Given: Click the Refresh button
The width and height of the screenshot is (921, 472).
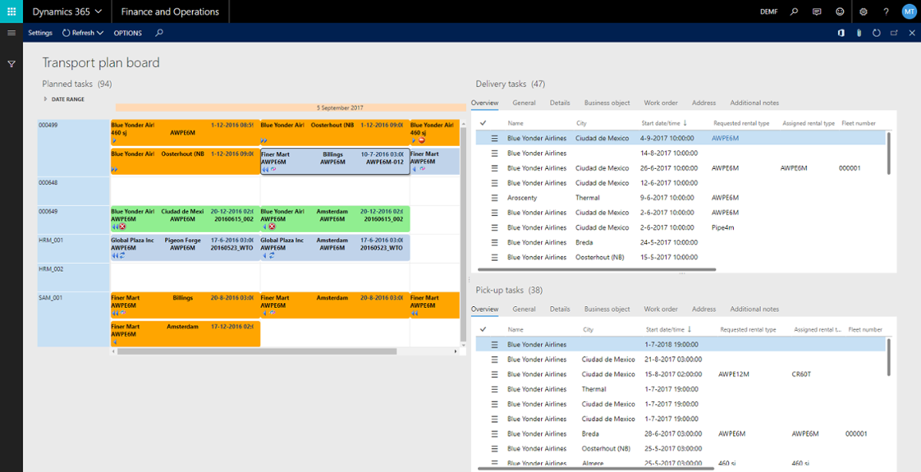Looking at the screenshot, I should 78,33.
